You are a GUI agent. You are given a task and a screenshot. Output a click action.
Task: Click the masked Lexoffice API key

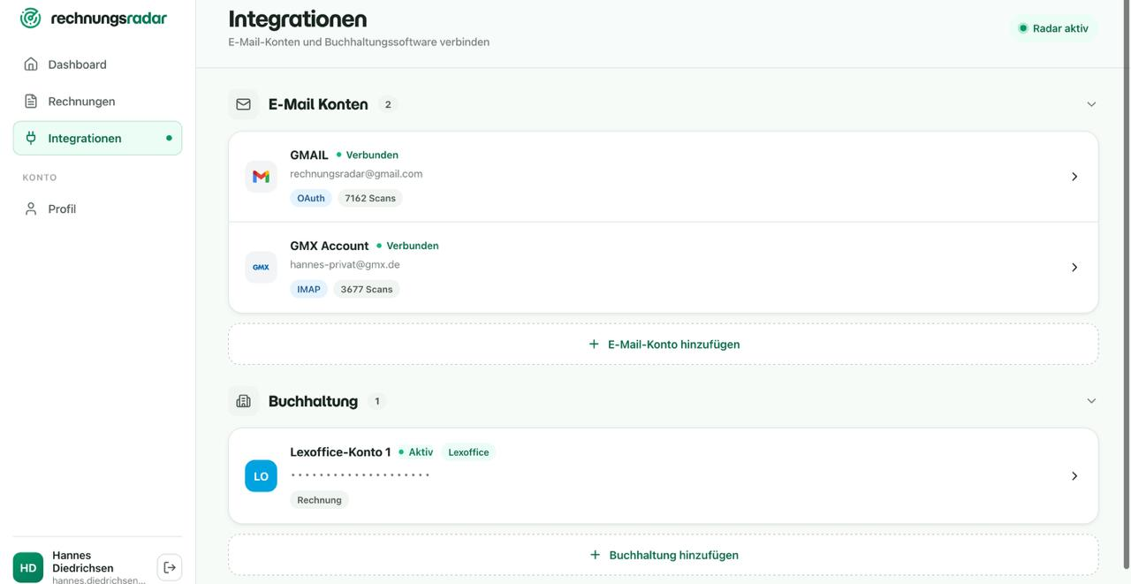[x=361, y=475]
